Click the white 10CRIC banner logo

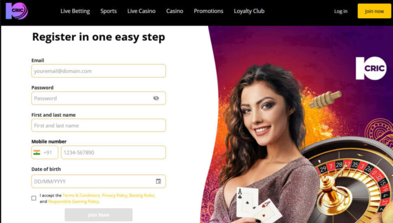pos(371,68)
